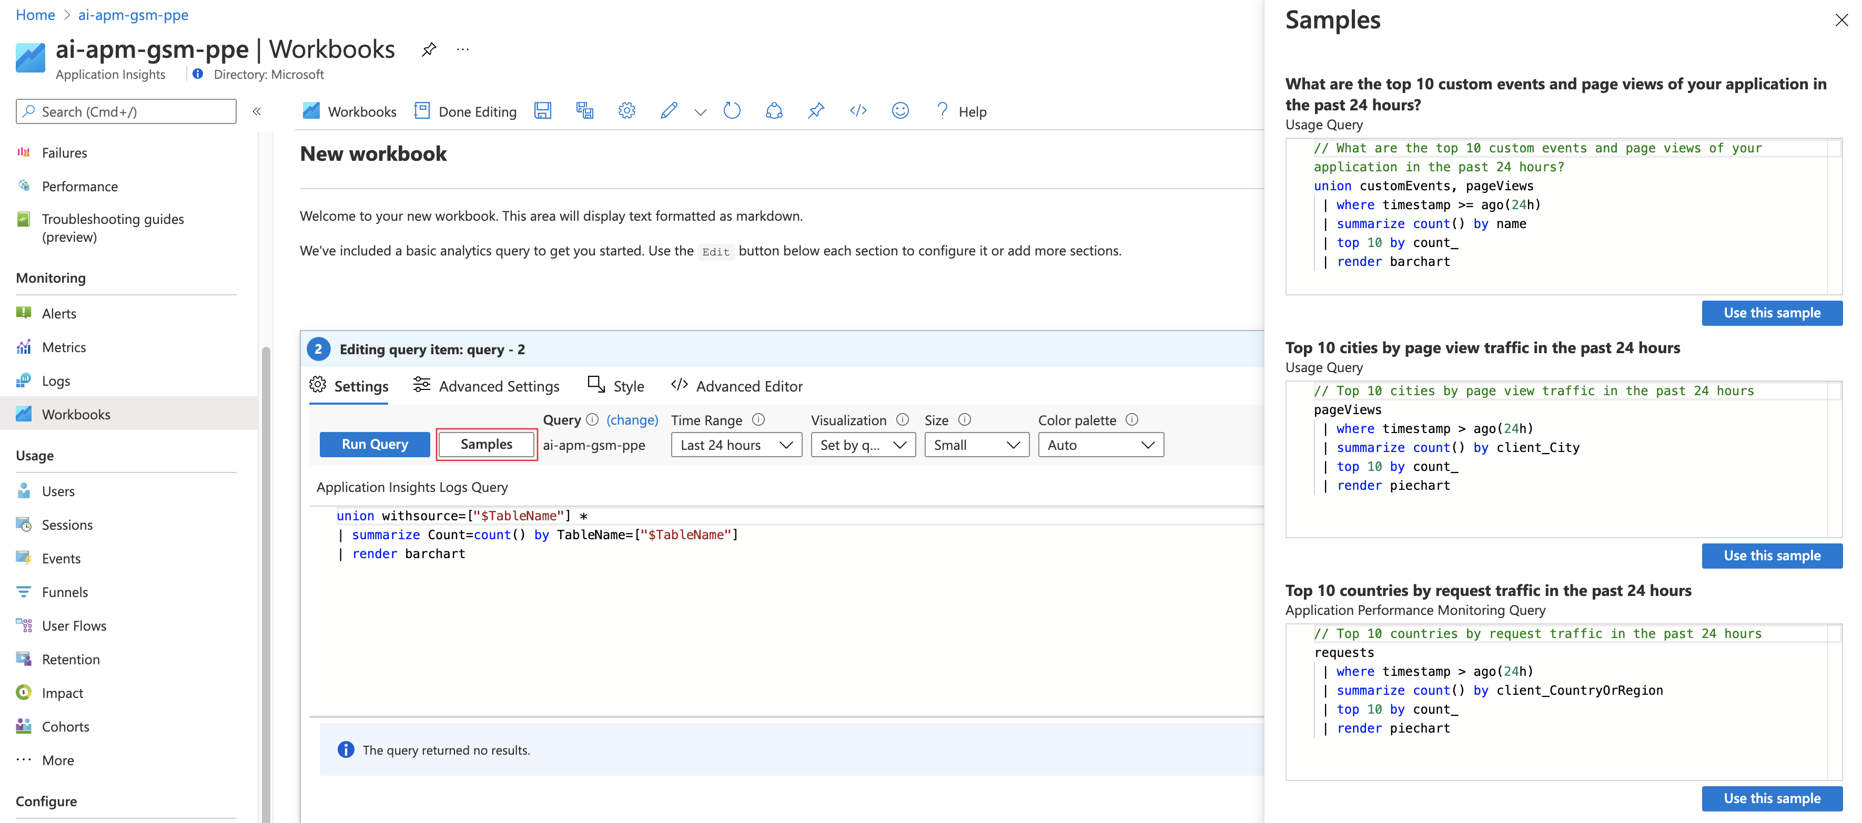
Task: Expand the Color palette Auto dropdown
Action: tap(1100, 445)
